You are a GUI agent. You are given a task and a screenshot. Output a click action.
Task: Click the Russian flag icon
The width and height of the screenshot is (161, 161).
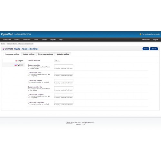tap(15, 65)
